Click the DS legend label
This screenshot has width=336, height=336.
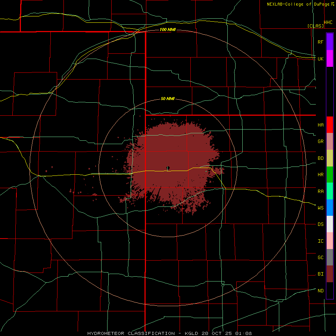(320, 224)
